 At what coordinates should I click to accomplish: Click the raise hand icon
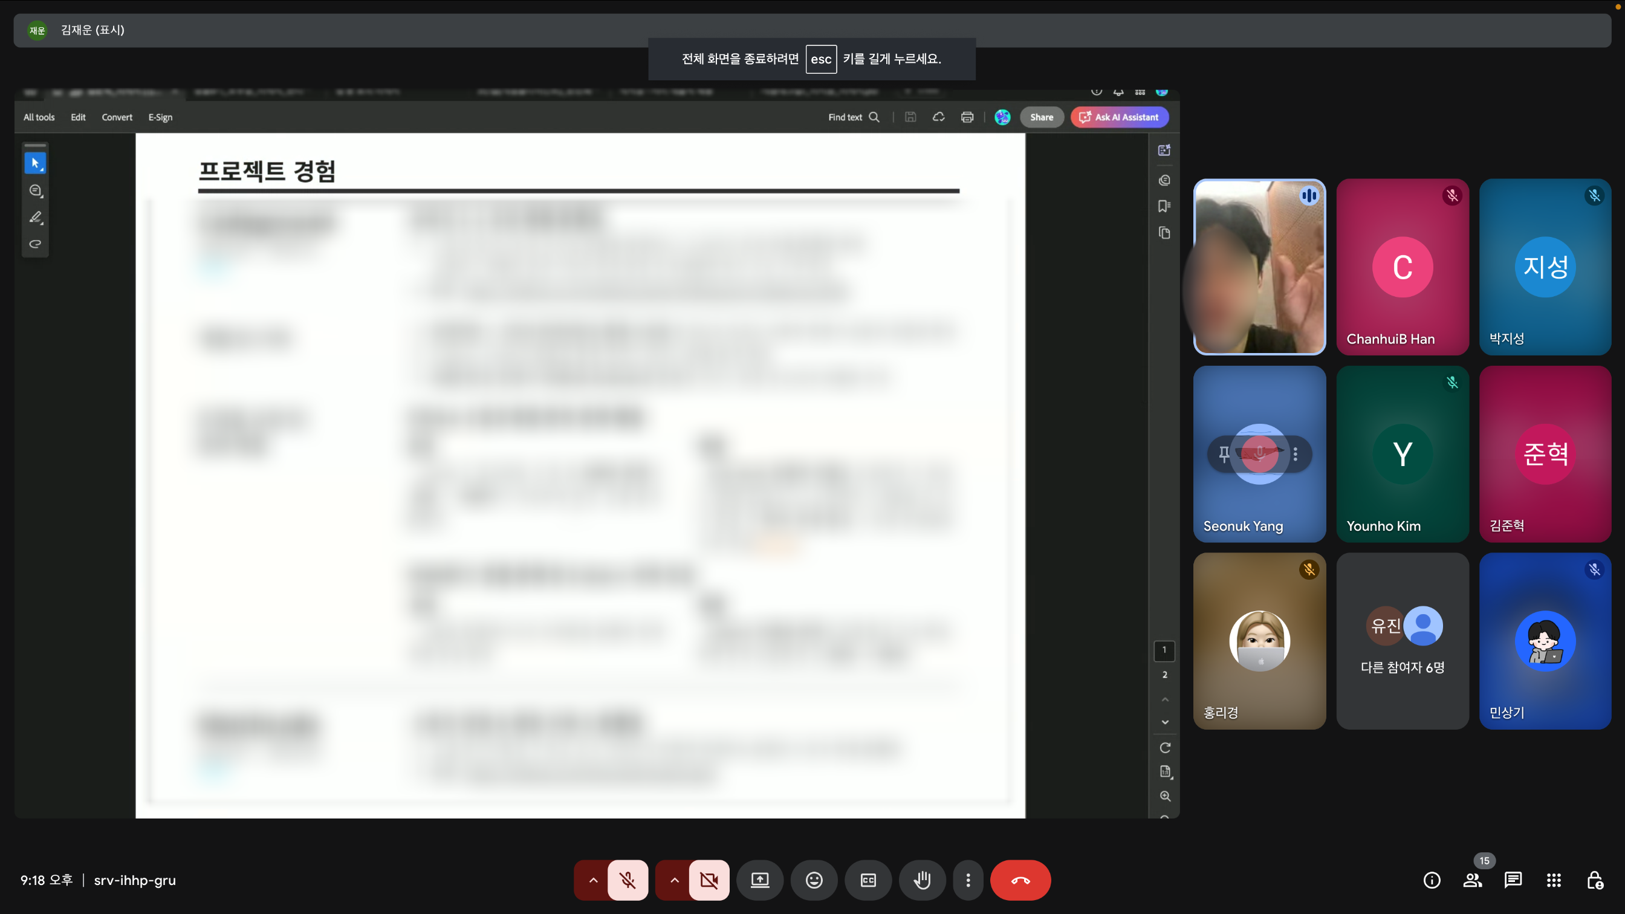923,880
